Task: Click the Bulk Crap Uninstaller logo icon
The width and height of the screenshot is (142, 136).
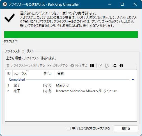Action: tap(5, 4)
